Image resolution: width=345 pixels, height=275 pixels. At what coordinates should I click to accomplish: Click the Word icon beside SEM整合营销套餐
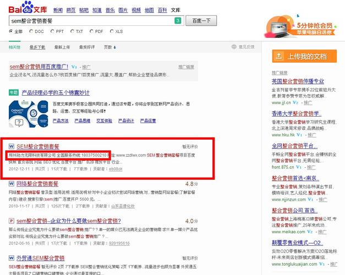click(12, 147)
